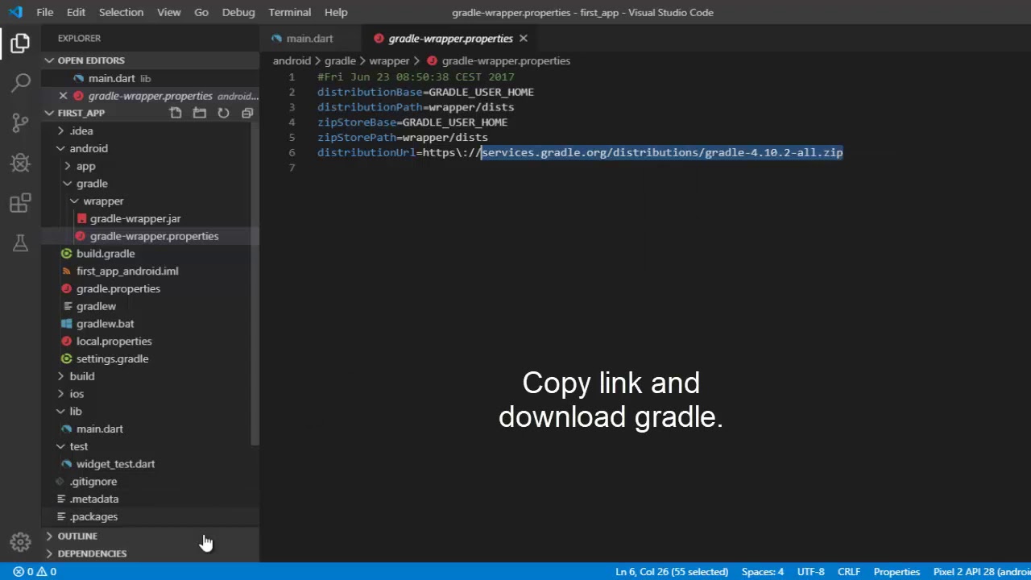1031x580 pixels.
Task: Open local.properties file
Action: point(114,342)
